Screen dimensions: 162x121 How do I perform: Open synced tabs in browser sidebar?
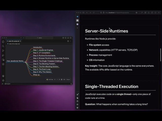77,98
